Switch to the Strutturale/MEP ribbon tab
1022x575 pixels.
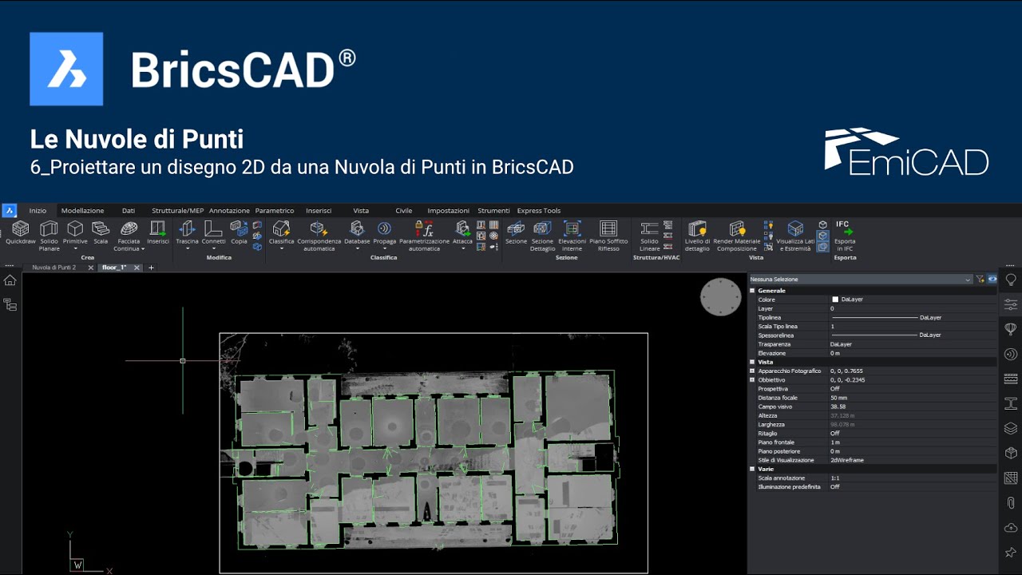tap(178, 211)
